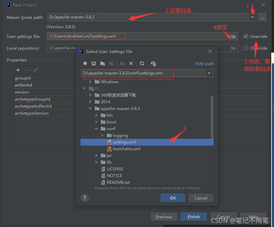Viewport: 274px width, 227px height.
Task: Expand the Windows folder
Action: [90, 81]
